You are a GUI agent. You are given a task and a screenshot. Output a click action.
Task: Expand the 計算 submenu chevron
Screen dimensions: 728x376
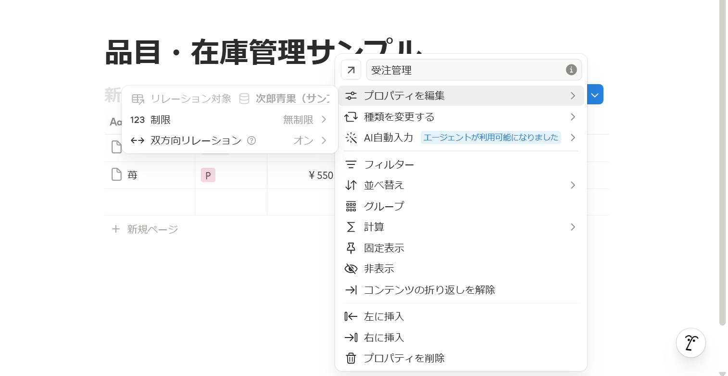(x=573, y=227)
